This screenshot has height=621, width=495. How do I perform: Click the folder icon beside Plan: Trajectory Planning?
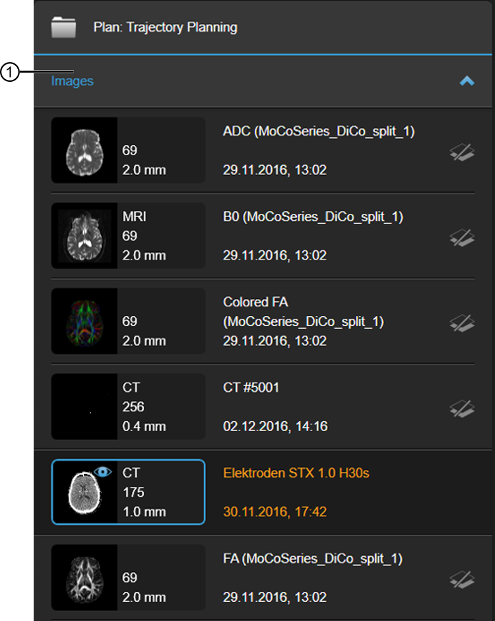[x=63, y=27]
